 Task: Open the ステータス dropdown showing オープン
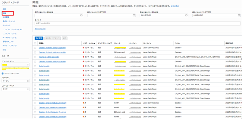pos(15,81)
